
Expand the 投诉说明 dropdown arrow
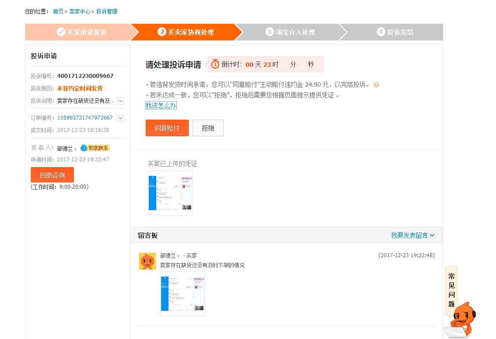click(x=121, y=101)
